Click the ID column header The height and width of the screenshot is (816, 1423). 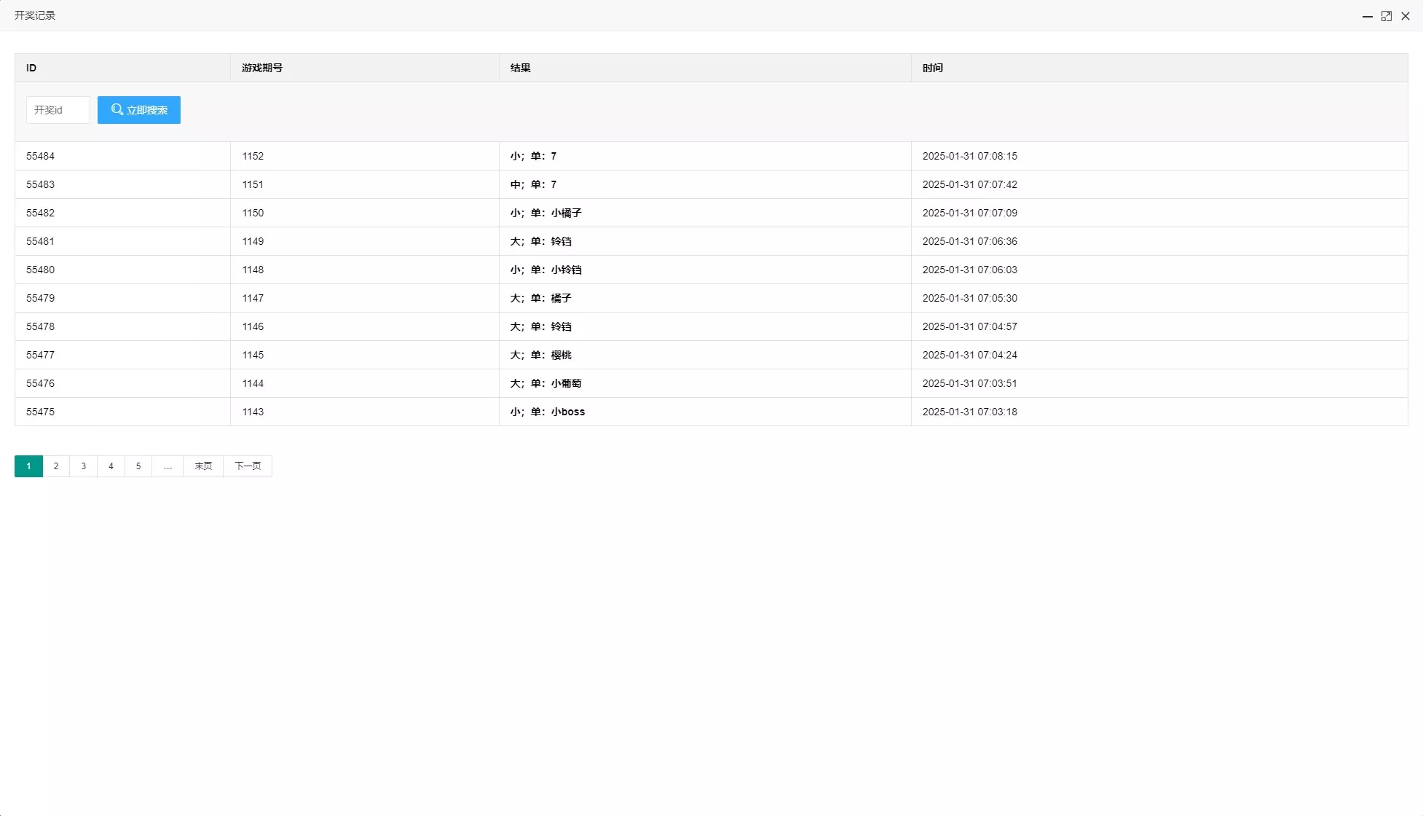pos(31,68)
